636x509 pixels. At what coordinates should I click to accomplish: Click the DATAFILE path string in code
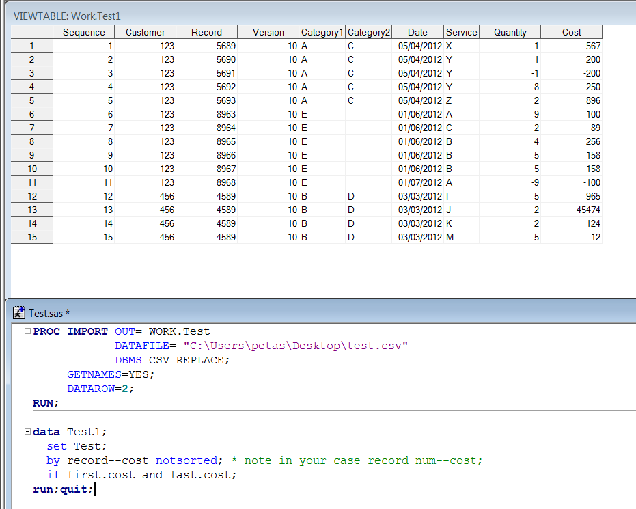[295, 346]
